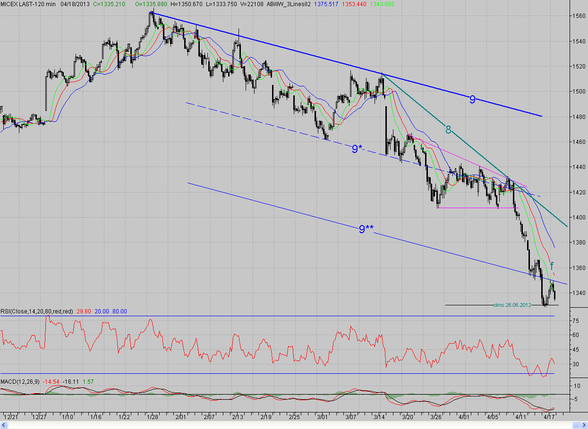Click price axis level '1540'
Screen dimensions: 588x429
coord(579,41)
